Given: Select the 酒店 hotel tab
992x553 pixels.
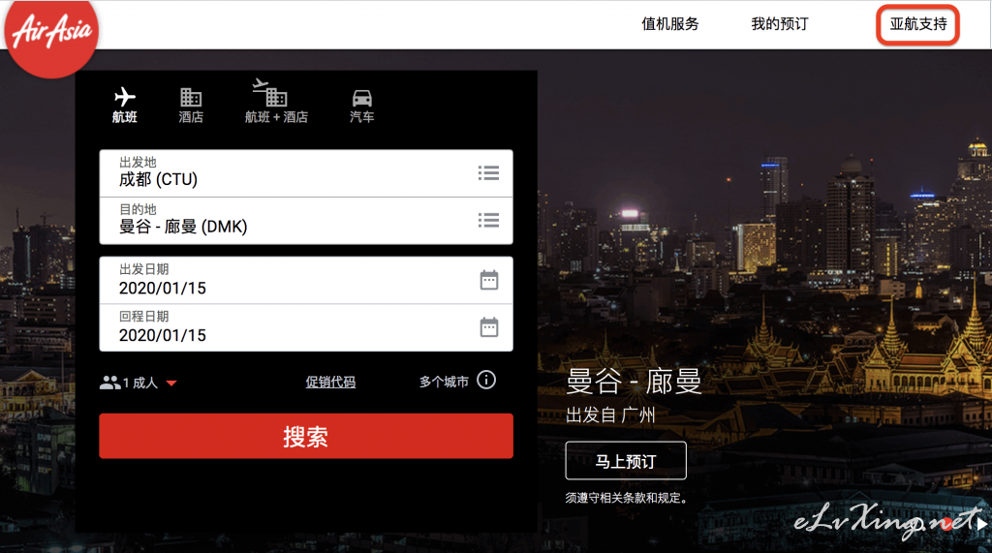Looking at the screenshot, I should tap(191, 105).
